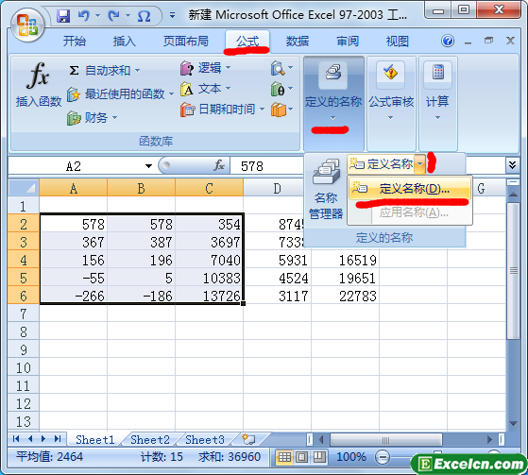Screen dimensions: 528x475
Task: Open the round Office button menu
Action: pyautogui.click(x=27, y=25)
